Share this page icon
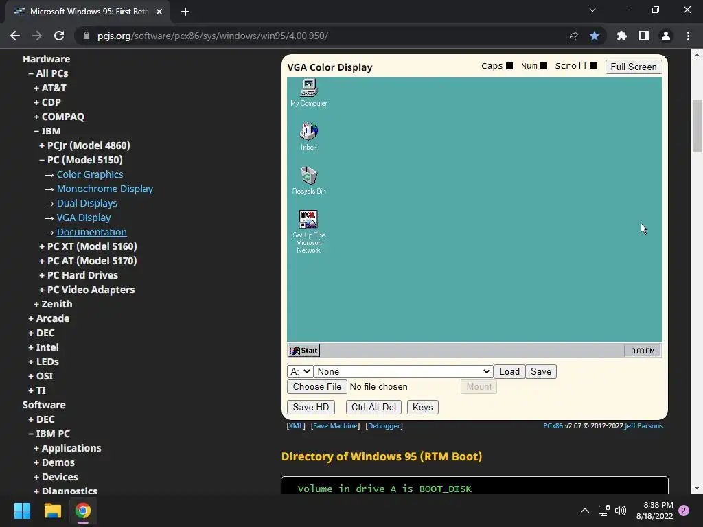 [x=573, y=36]
